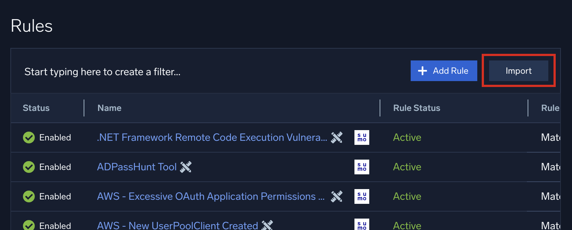Sort by the Status column header
The image size is (572, 230).
(36, 108)
